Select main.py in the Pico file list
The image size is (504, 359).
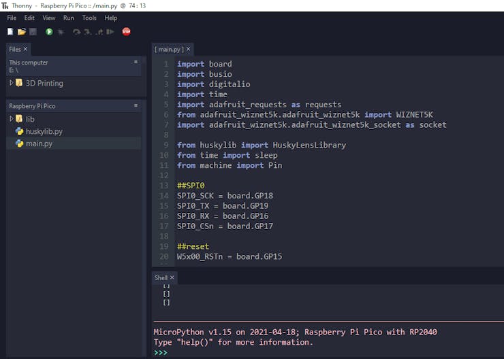coord(39,143)
